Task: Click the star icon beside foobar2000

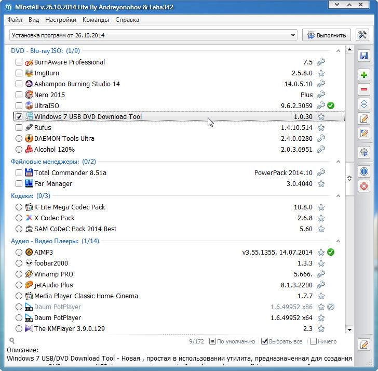Action: tap(321, 263)
